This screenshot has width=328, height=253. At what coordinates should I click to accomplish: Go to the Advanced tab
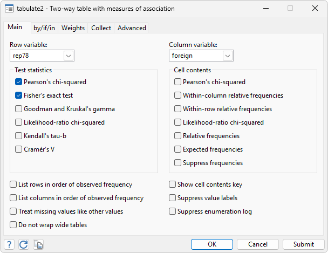point(132,28)
